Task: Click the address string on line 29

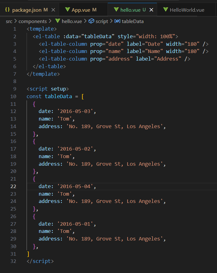Action: coord(115,239)
